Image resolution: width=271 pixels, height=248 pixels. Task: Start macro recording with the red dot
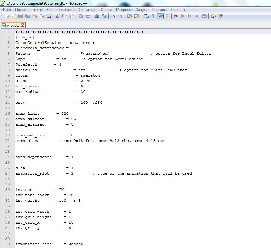pos(176,16)
